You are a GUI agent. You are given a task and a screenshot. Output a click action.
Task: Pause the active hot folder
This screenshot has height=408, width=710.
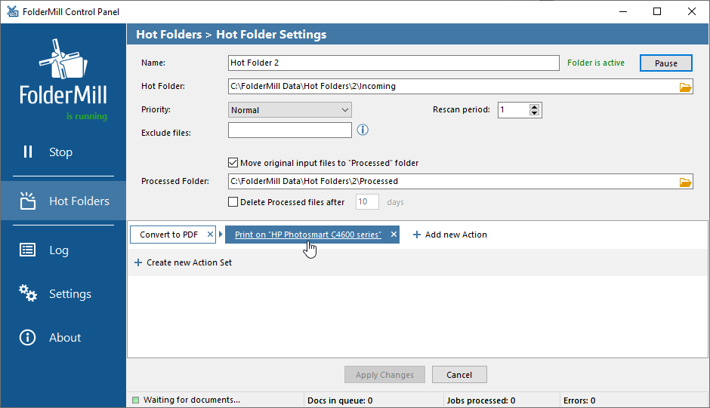pyautogui.click(x=665, y=63)
